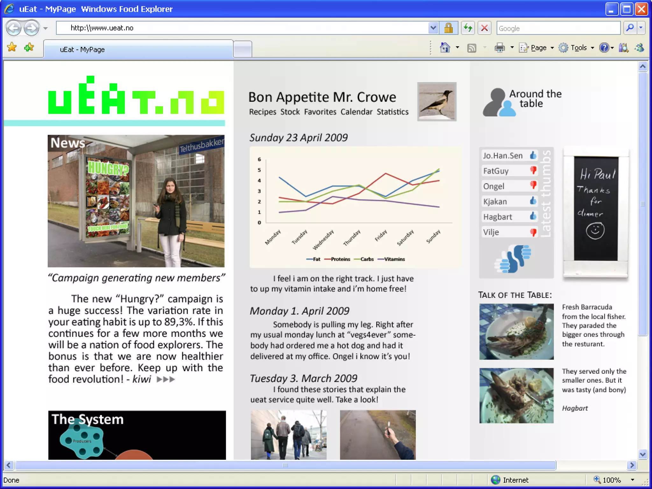652x489 pixels.
Task: Toggle thumbs down next to FatGuy
Action: 533,170
